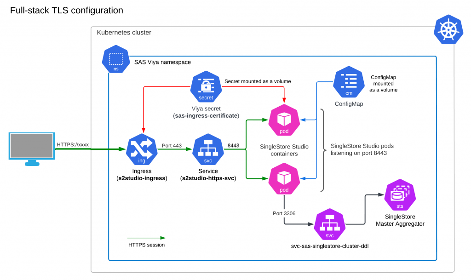Click 'Secret mounted as a volume' text

point(258,81)
